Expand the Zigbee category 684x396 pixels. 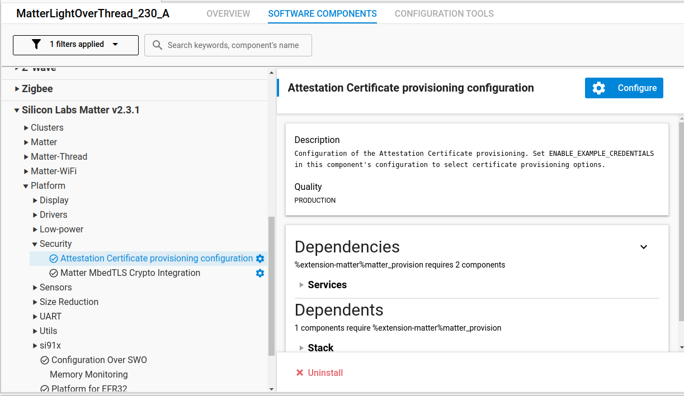pos(17,89)
